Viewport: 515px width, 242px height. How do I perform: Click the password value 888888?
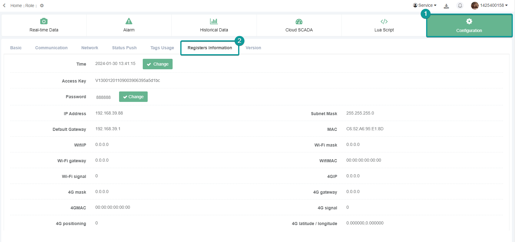click(103, 97)
